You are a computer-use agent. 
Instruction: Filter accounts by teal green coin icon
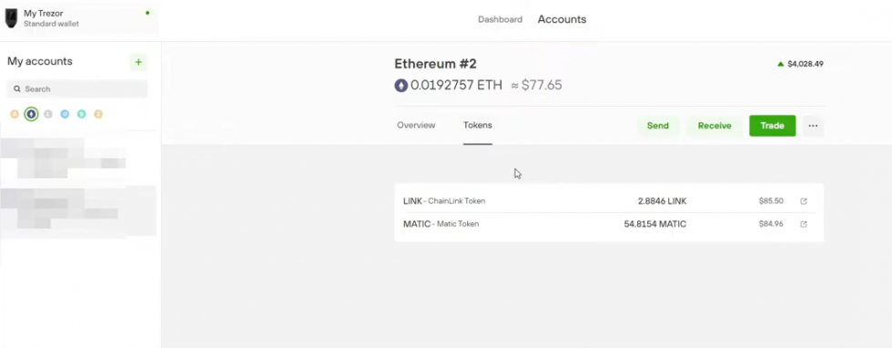(x=81, y=114)
